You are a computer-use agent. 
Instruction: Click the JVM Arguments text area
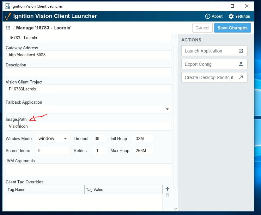click(89, 170)
